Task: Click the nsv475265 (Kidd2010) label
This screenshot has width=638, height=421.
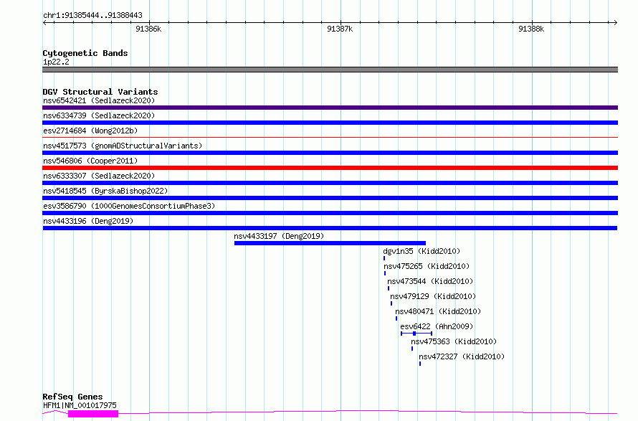Action: tap(427, 266)
